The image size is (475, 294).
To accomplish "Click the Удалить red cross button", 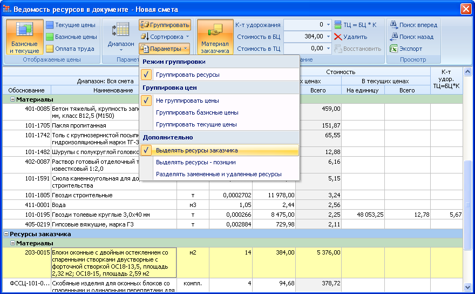I will (x=350, y=37).
